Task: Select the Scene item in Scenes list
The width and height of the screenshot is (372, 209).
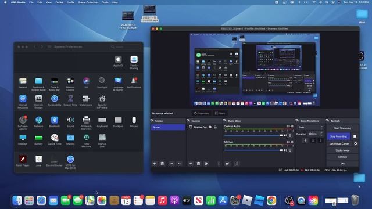Action: point(168,127)
